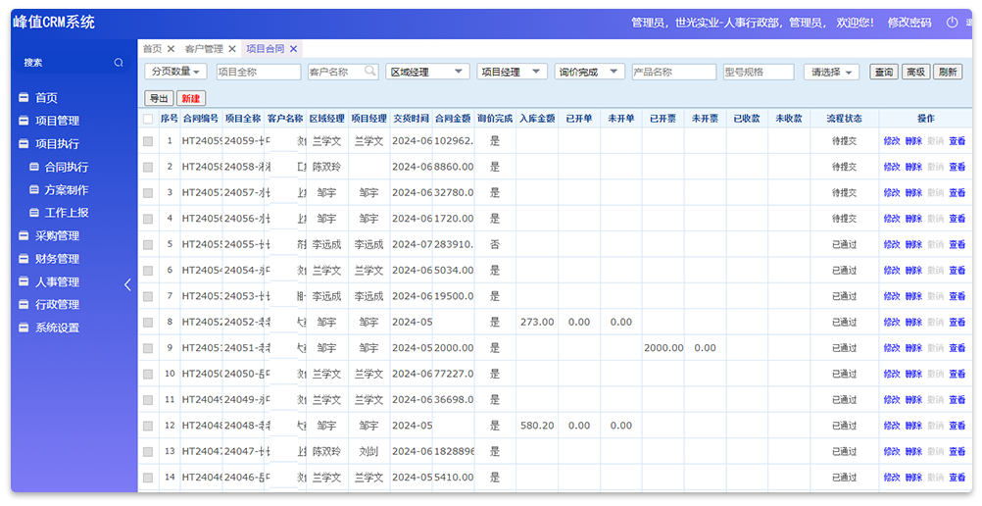Click the 刷新 button
Image resolution: width=982 pixels, height=506 pixels.
948,73
